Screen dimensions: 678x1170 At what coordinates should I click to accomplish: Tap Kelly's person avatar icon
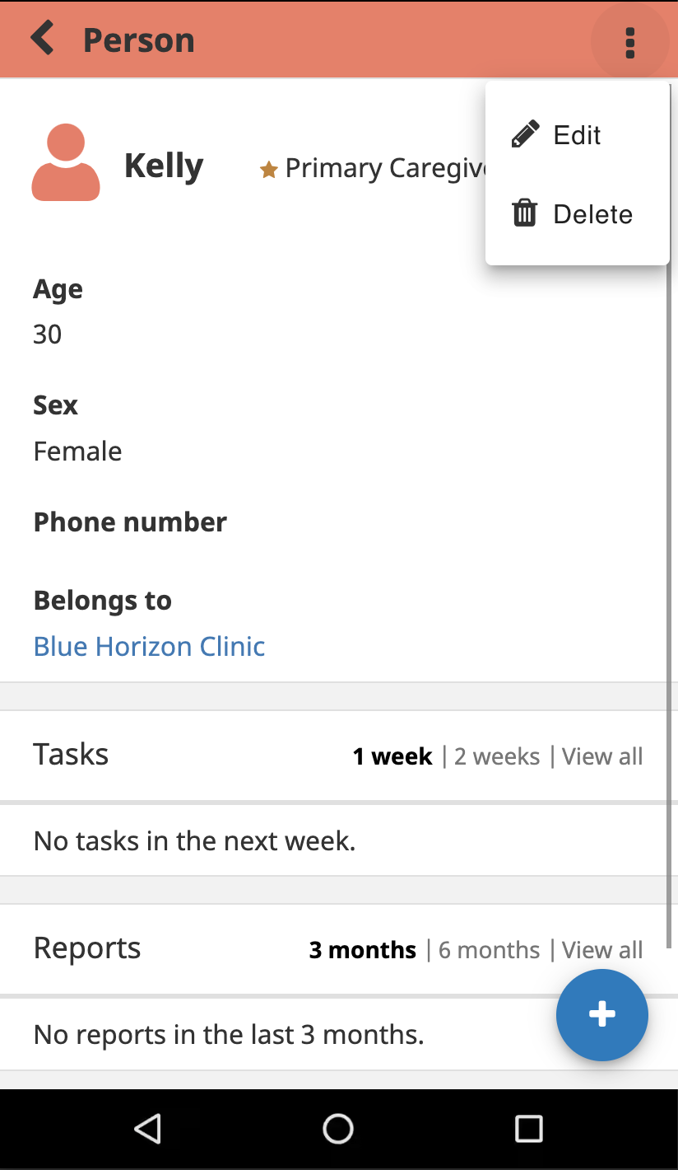coord(66,162)
